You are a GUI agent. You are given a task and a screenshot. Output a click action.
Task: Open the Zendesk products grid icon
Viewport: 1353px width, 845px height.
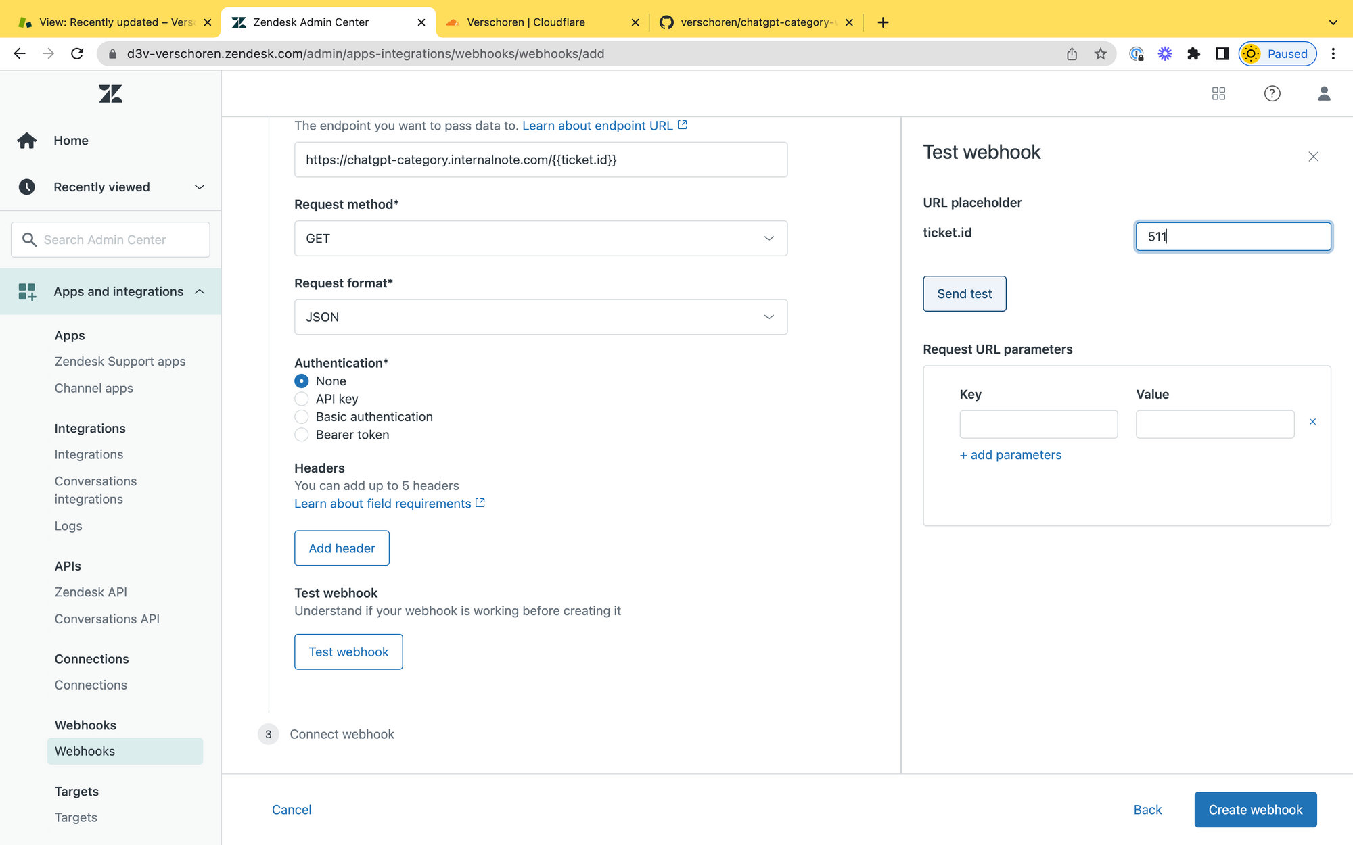point(1218,93)
